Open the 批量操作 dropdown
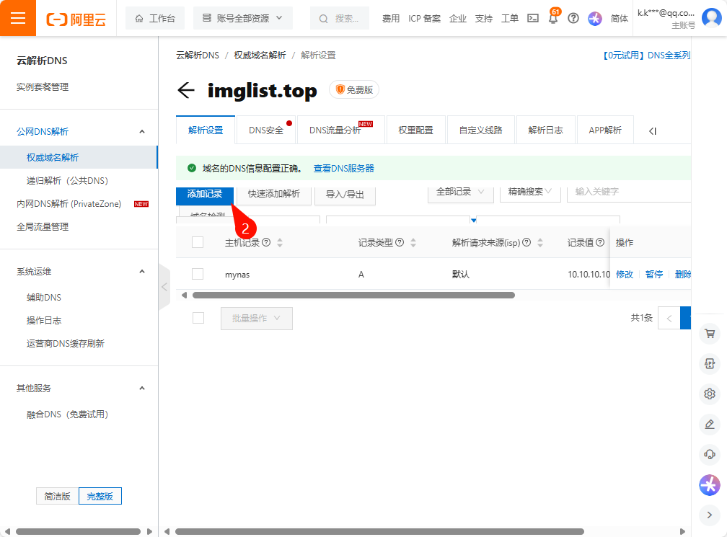727x537 pixels. pos(257,319)
